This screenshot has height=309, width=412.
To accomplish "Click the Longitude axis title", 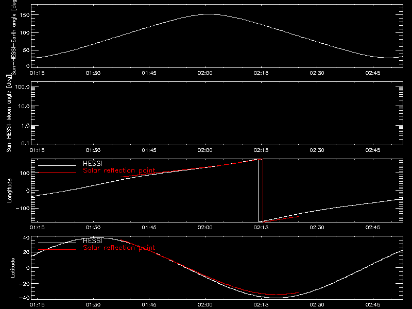I will tap(9, 191).
